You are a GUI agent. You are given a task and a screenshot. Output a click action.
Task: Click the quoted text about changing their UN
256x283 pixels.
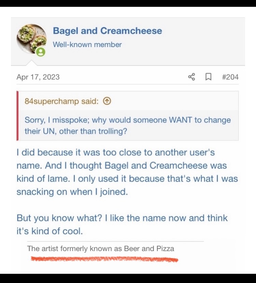point(127,125)
